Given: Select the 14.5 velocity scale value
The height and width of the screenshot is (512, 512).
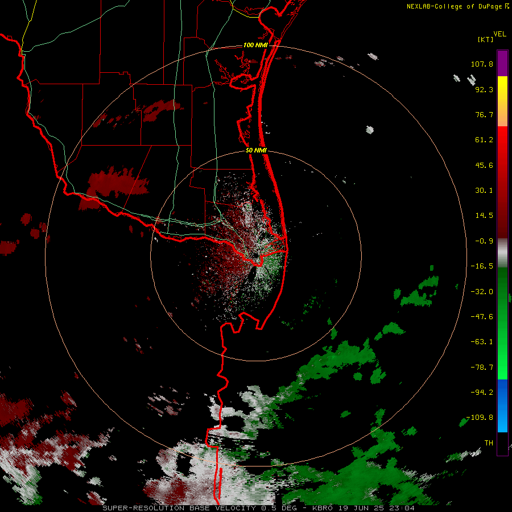Looking at the screenshot, I should pos(484,216).
